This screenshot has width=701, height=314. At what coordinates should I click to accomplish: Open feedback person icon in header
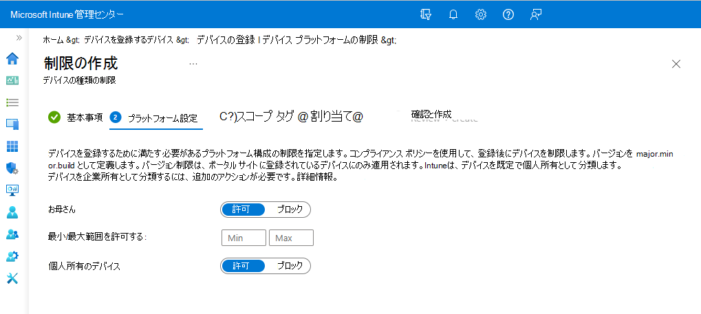point(536,14)
